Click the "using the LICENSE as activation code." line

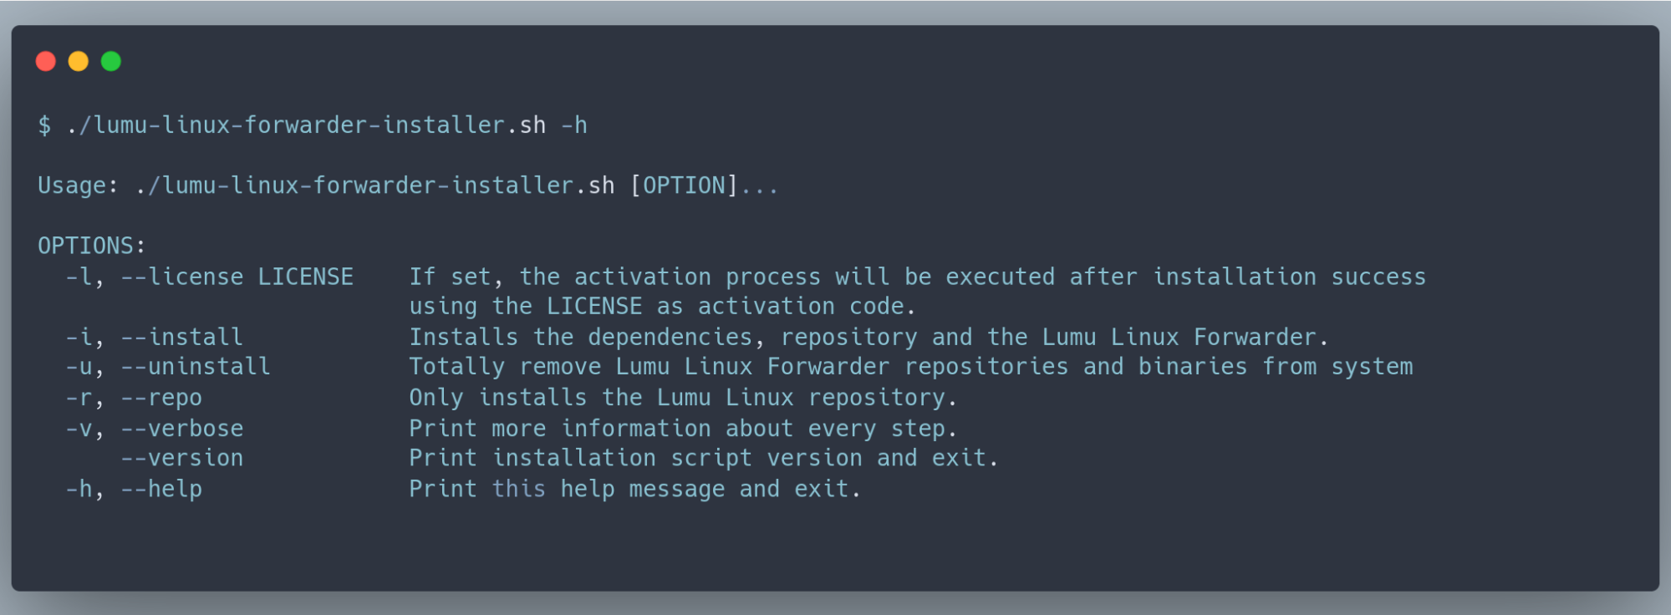point(662,307)
